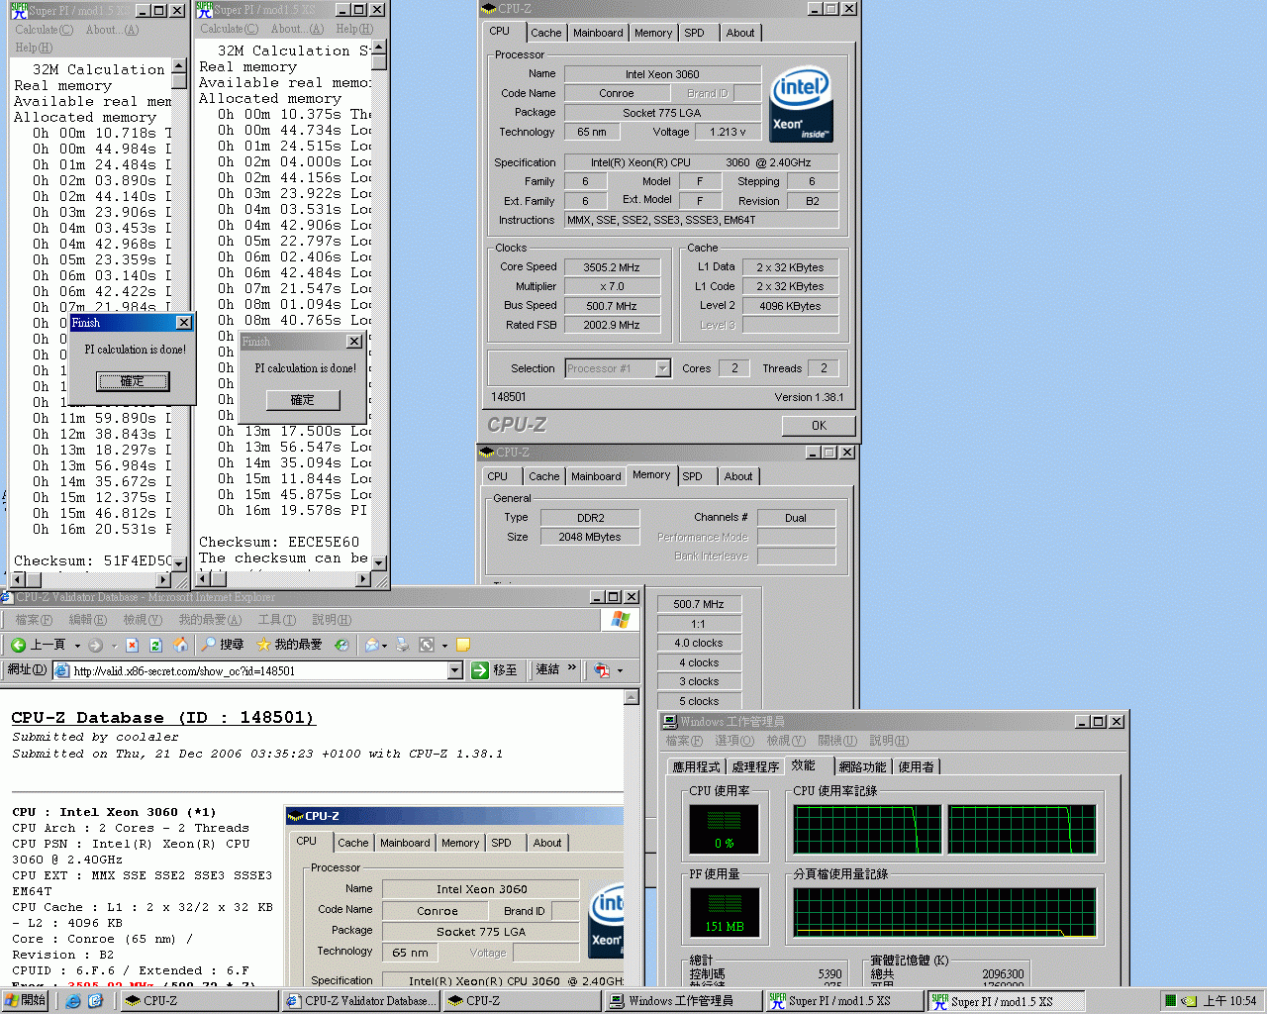The image size is (1267, 1014).
Task: Click the Super PI icon in left window title
Action: 18,11
